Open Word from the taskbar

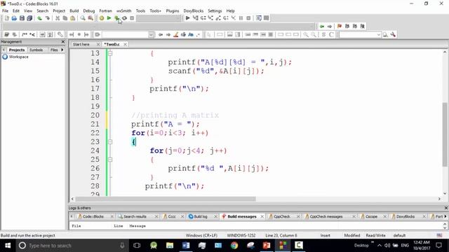click(186, 246)
